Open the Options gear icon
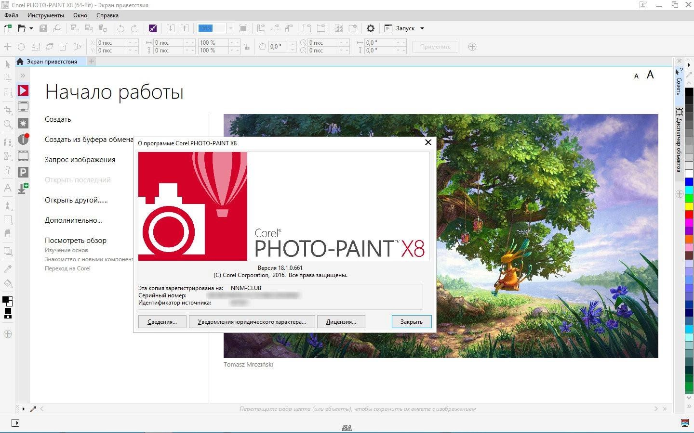The height and width of the screenshot is (433, 694). coord(370,28)
